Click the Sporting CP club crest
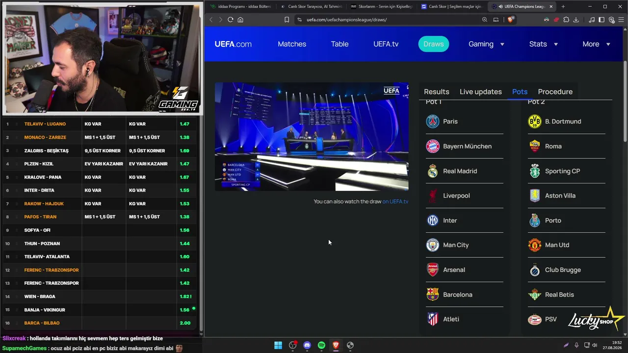 click(534, 171)
